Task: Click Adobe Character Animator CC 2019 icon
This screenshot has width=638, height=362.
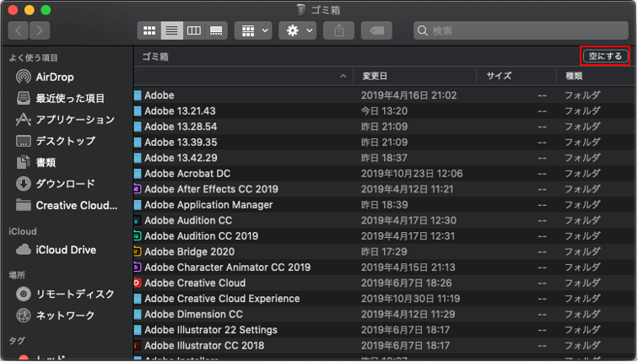Action: 138,267
